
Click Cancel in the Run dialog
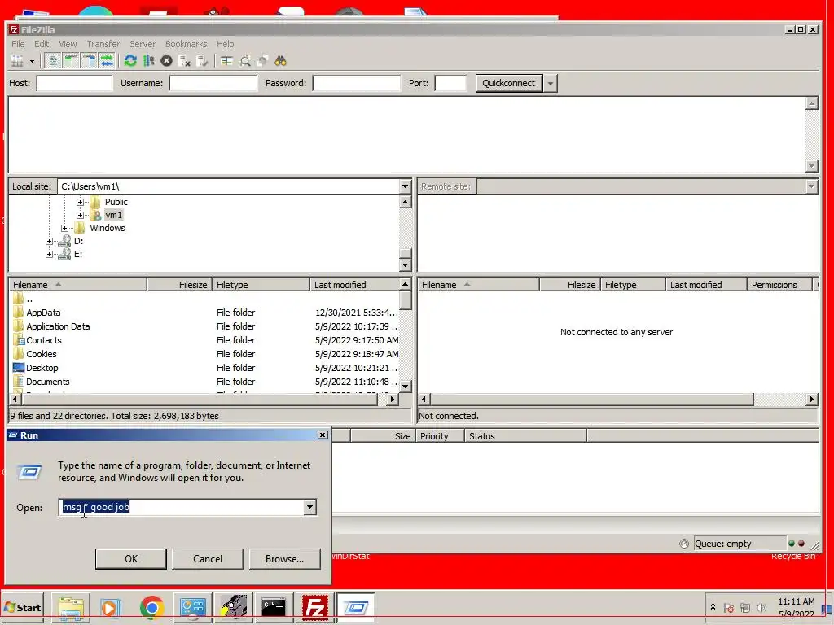[208, 559]
